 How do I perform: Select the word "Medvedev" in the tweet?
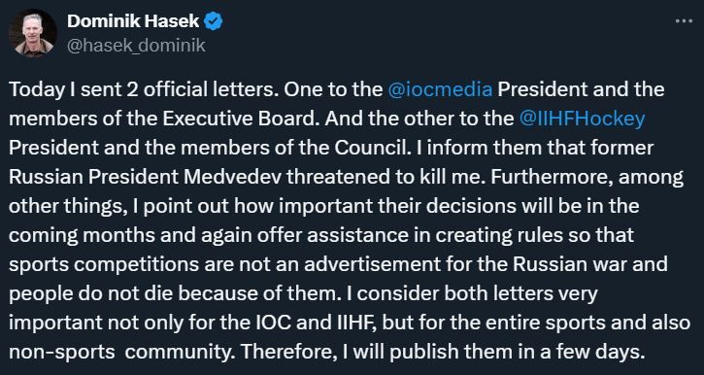coord(233,178)
